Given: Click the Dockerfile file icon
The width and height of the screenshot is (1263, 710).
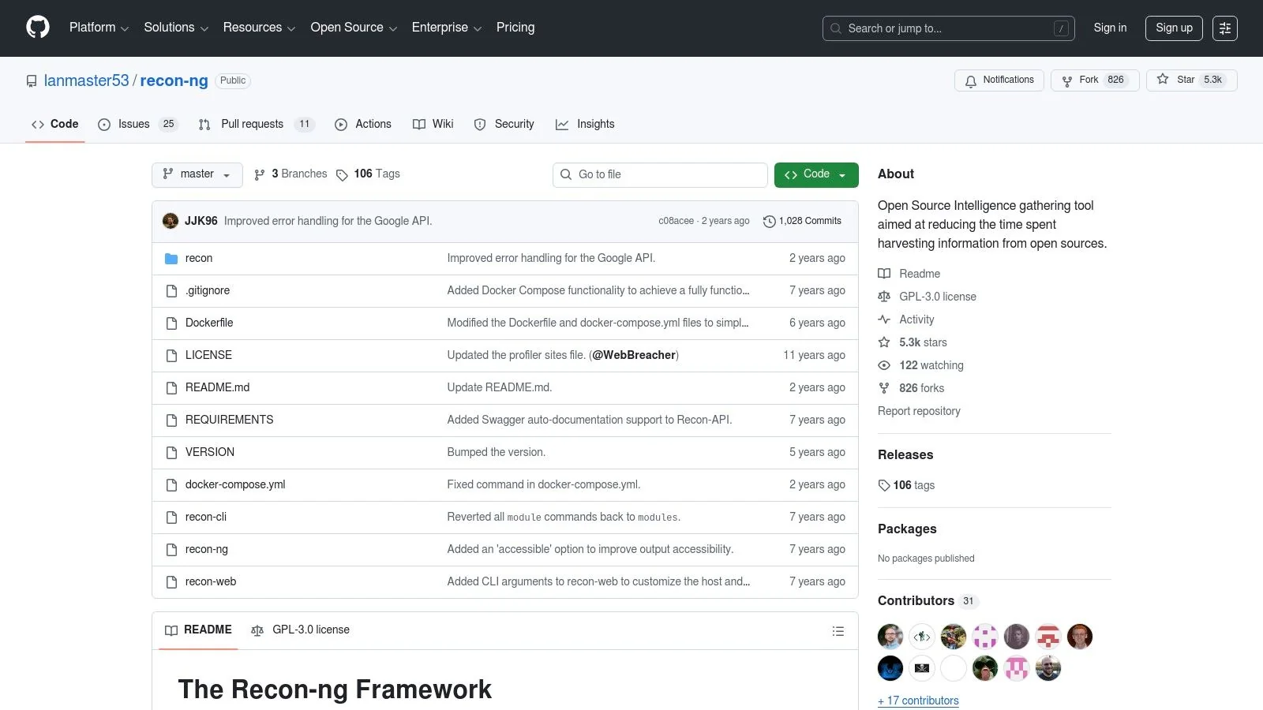Looking at the screenshot, I should [171, 323].
